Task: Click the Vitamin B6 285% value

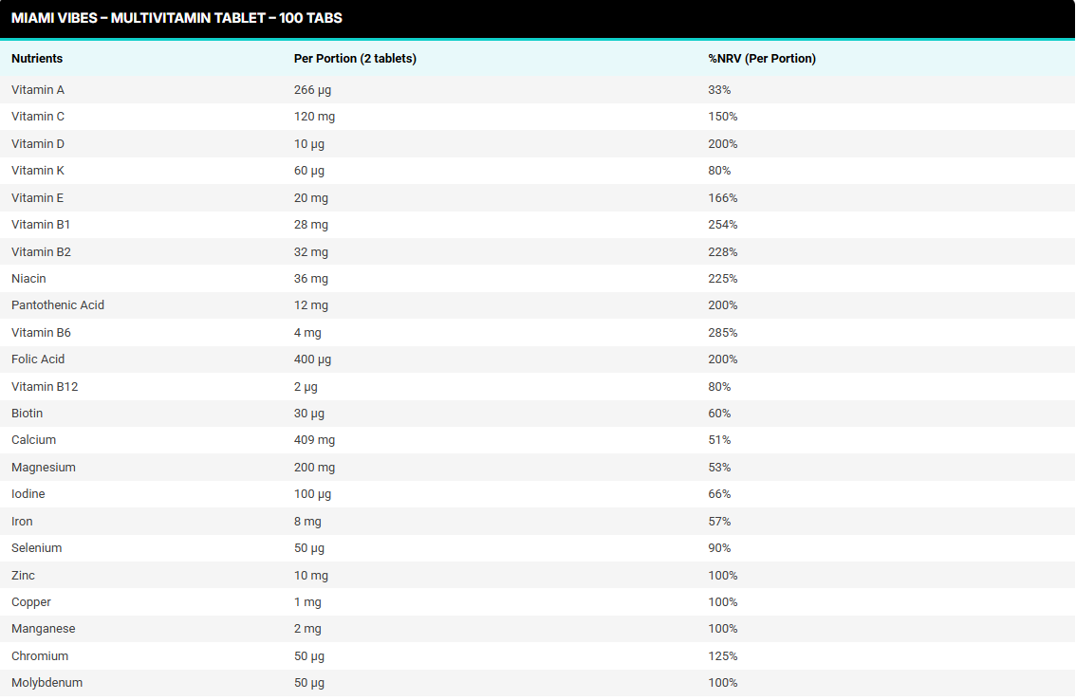Action: 722,333
